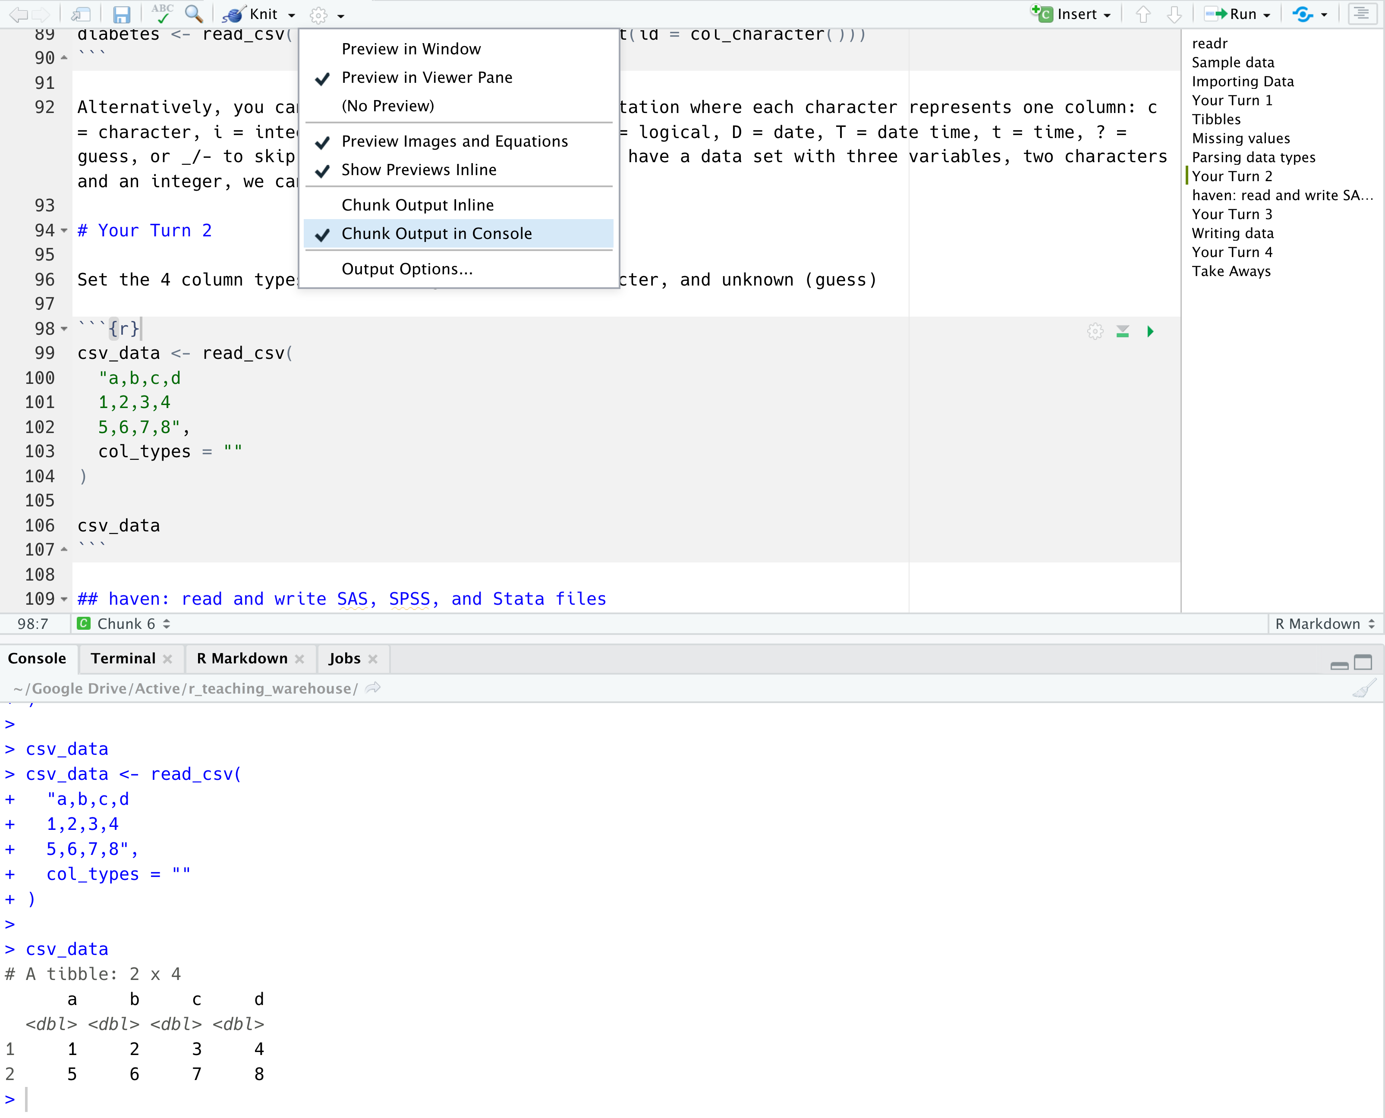The image size is (1385, 1118).
Task: Switch to the R Markdown tab
Action: coord(242,658)
